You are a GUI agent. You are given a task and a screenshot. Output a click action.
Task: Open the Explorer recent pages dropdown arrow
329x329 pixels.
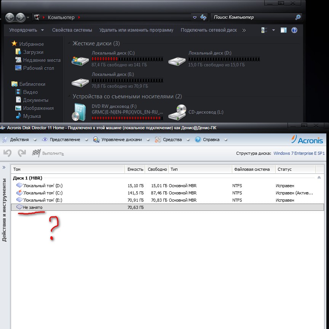pos(28,18)
